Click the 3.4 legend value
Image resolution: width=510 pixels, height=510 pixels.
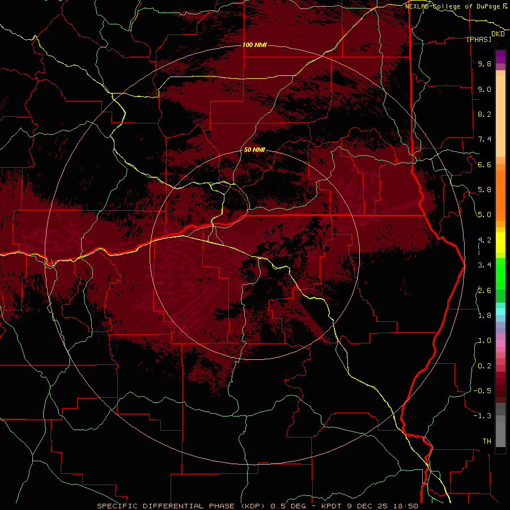coord(484,265)
